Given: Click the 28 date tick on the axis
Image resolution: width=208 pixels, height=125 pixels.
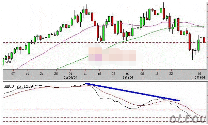Looking at the screenshot, I should [56, 74].
